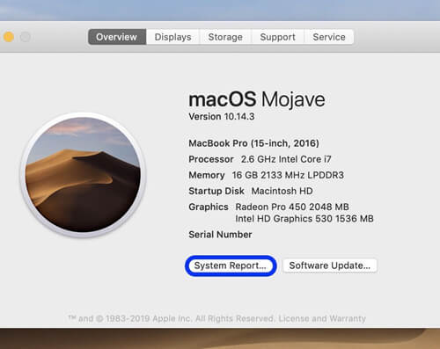Open the License and Warranty link

coord(322,318)
